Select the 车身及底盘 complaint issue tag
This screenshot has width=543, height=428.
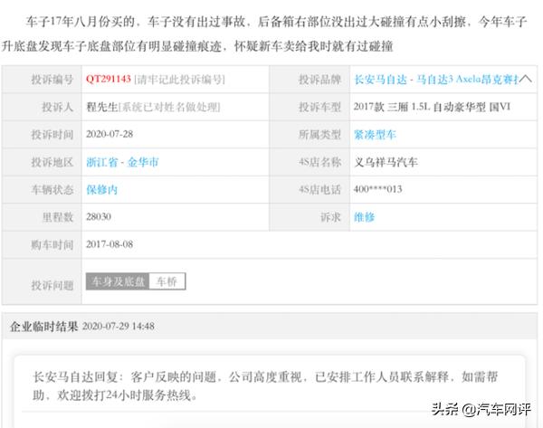coord(118,281)
